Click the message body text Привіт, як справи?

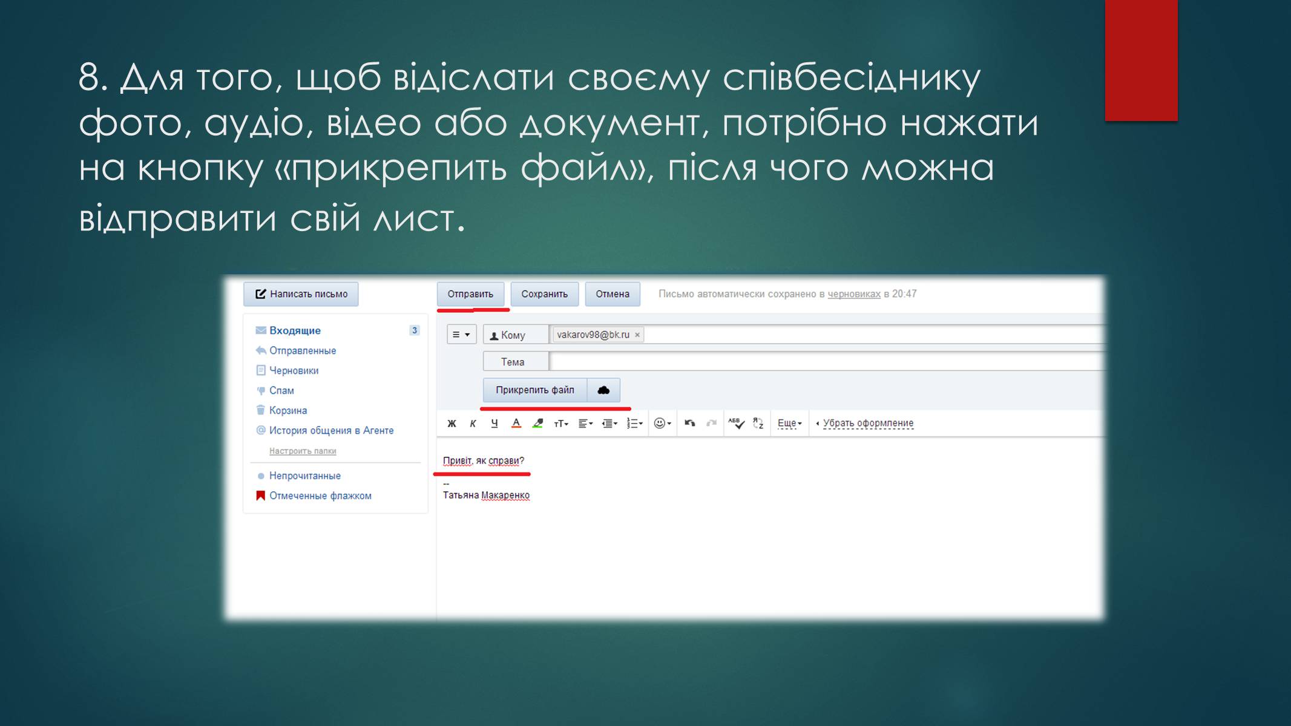(x=484, y=461)
